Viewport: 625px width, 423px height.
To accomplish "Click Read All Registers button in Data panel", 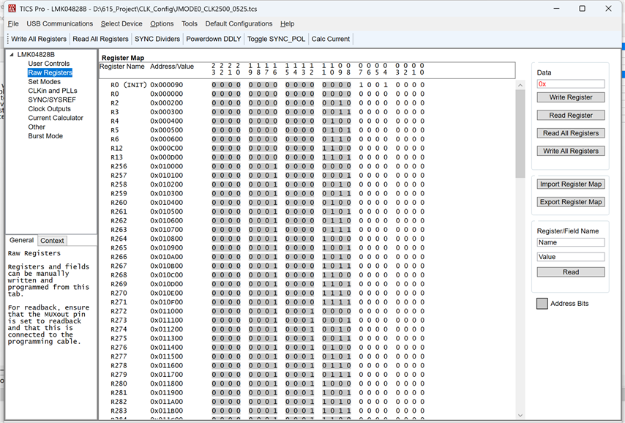I will click(570, 133).
